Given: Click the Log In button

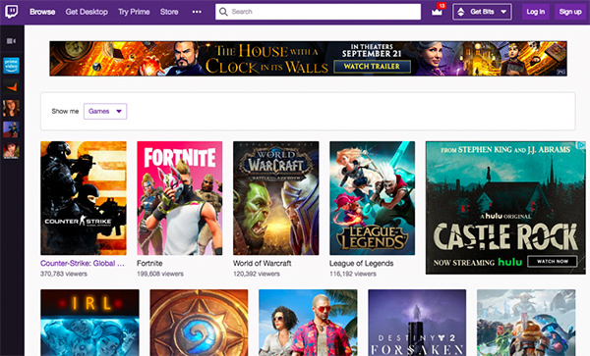Looking at the screenshot, I should click(536, 12).
